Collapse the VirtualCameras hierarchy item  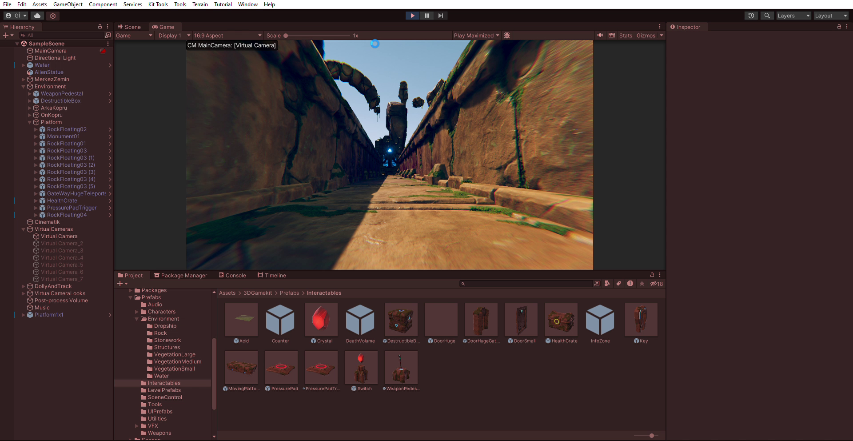pos(24,229)
